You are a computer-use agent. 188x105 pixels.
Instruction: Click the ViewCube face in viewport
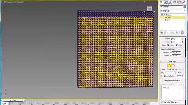tap(150, 9)
